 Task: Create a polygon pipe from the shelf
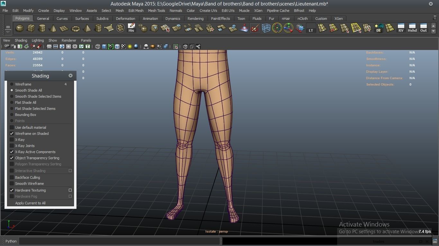[98, 28]
